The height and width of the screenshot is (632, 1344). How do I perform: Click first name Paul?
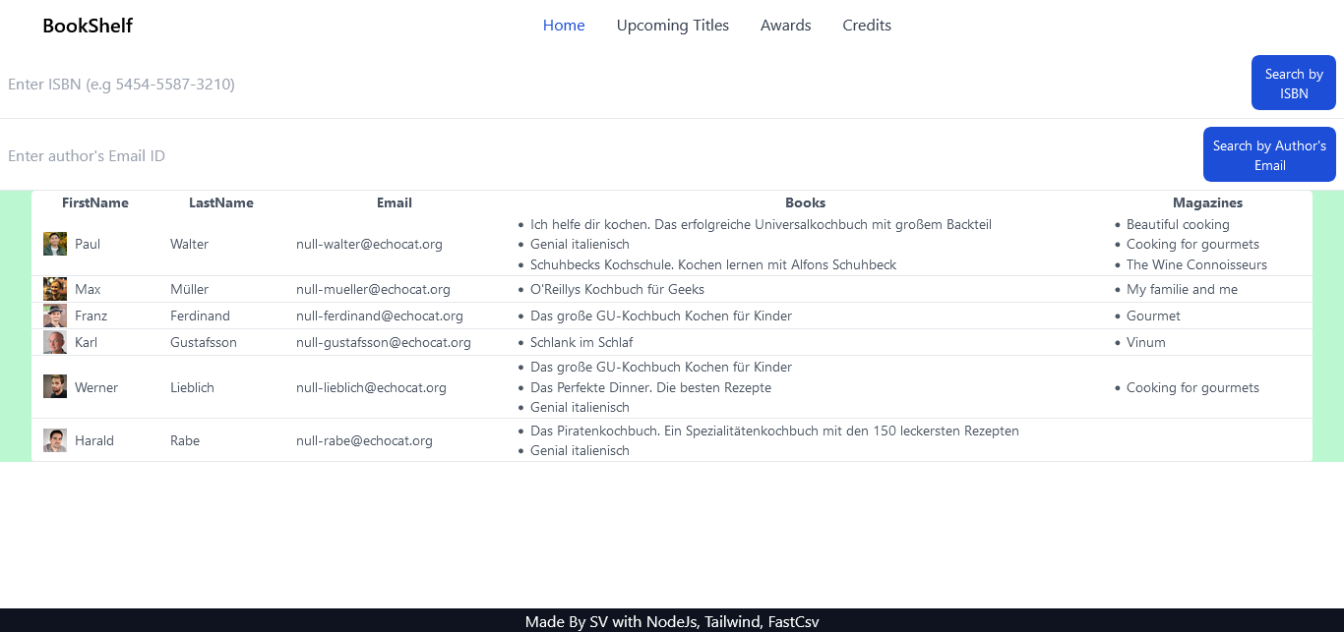(88, 244)
